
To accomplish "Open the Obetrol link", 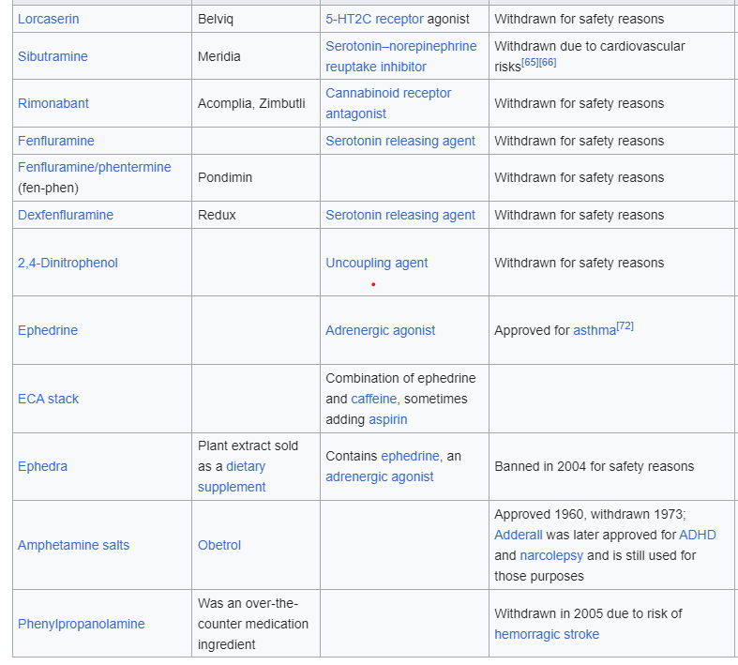I will pyautogui.click(x=219, y=545).
